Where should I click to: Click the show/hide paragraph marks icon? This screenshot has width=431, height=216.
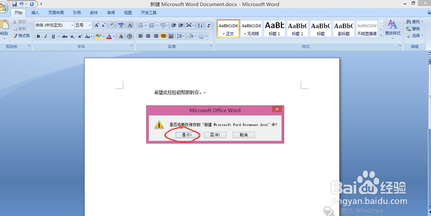tap(209, 25)
